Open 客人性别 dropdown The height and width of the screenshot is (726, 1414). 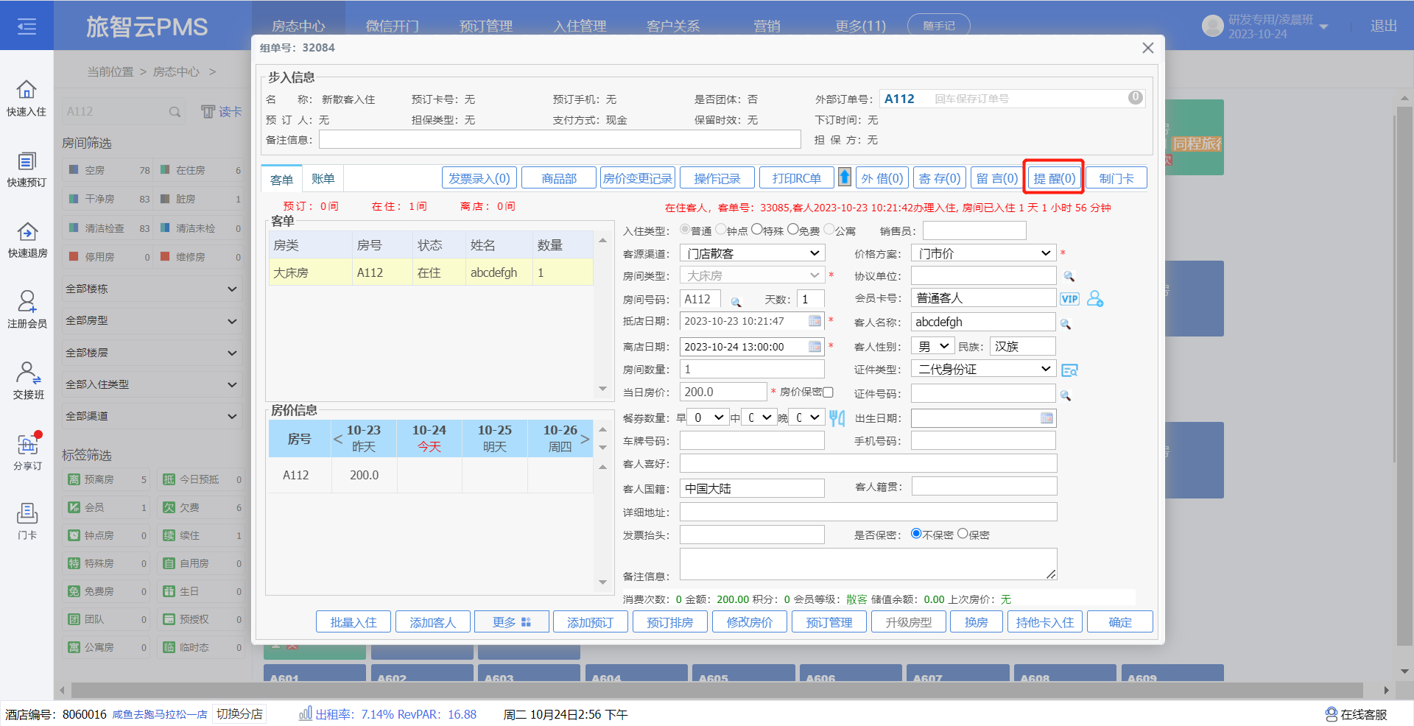(933, 346)
